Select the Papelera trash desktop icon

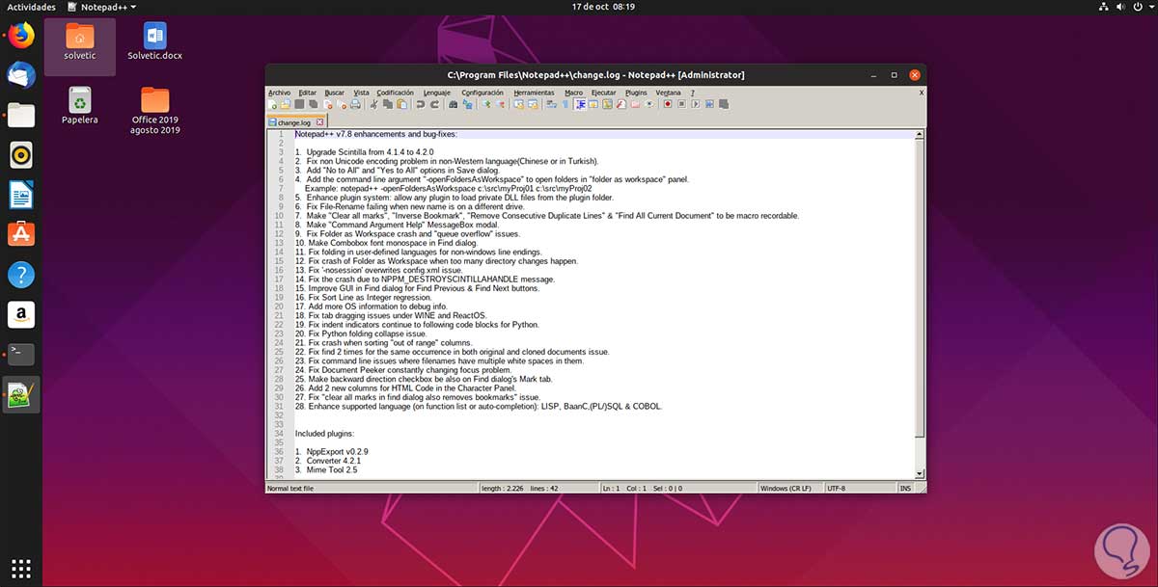coord(79,105)
